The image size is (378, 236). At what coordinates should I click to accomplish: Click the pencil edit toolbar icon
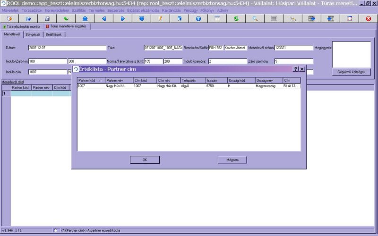160,19
